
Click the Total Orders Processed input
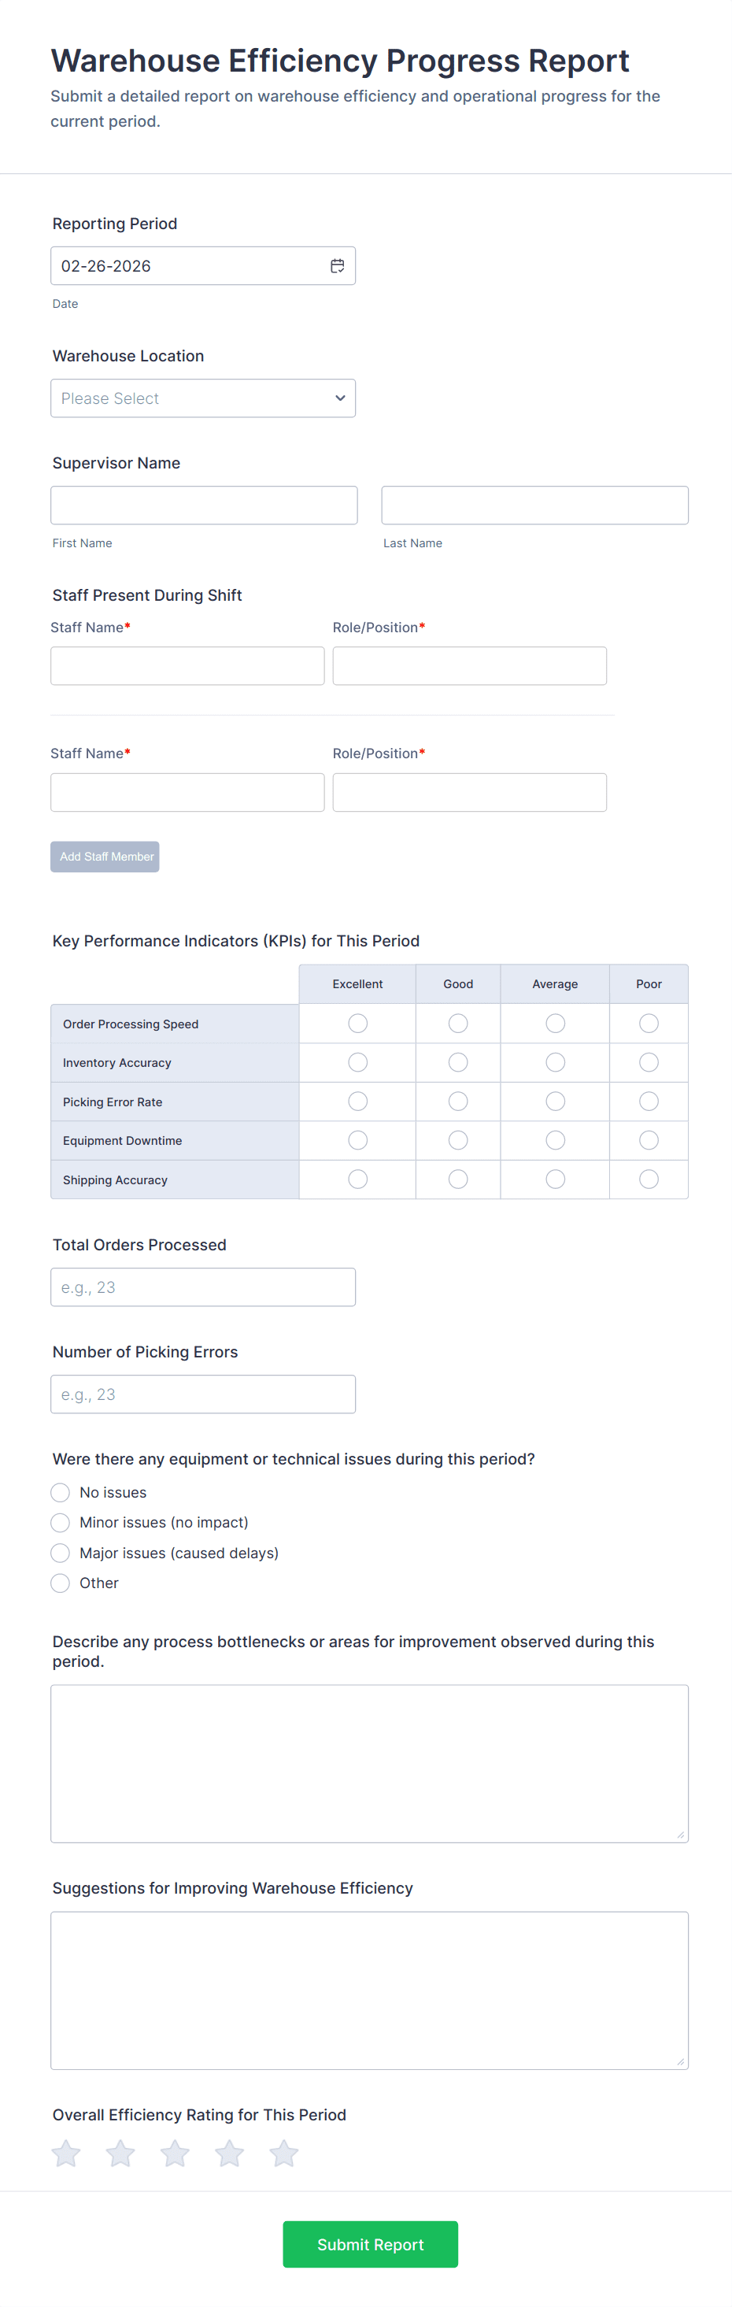coord(203,1287)
